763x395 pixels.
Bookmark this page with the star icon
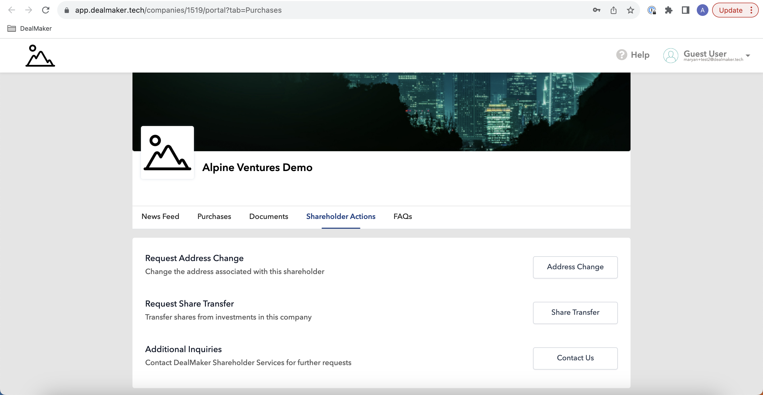click(630, 10)
